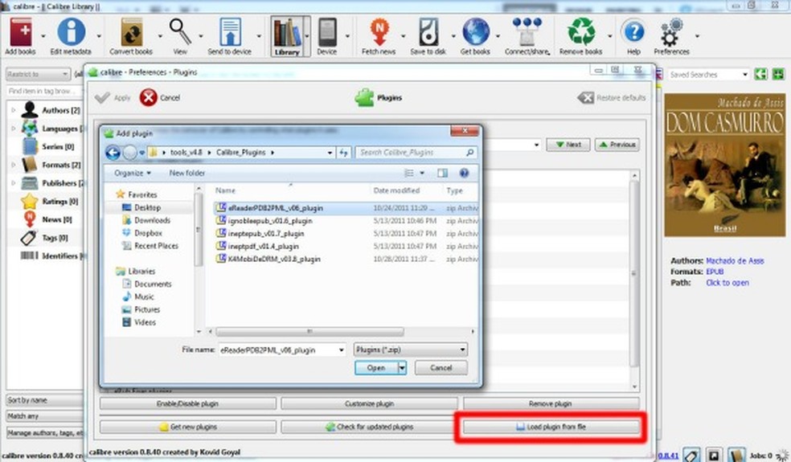Click Customize plugin button
This screenshot has height=462, width=791.
point(369,403)
